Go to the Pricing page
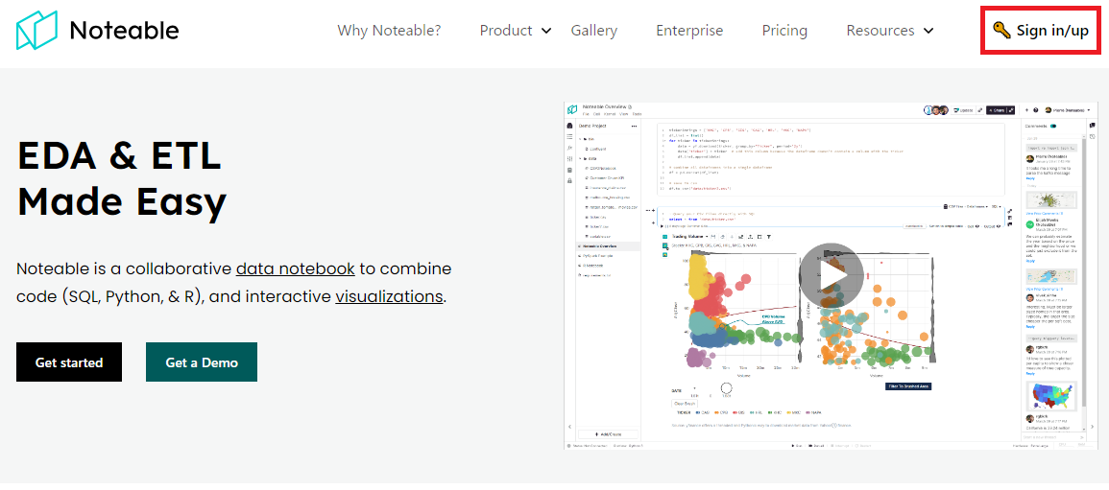Screen dimensions: 1109x490 point(784,31)
